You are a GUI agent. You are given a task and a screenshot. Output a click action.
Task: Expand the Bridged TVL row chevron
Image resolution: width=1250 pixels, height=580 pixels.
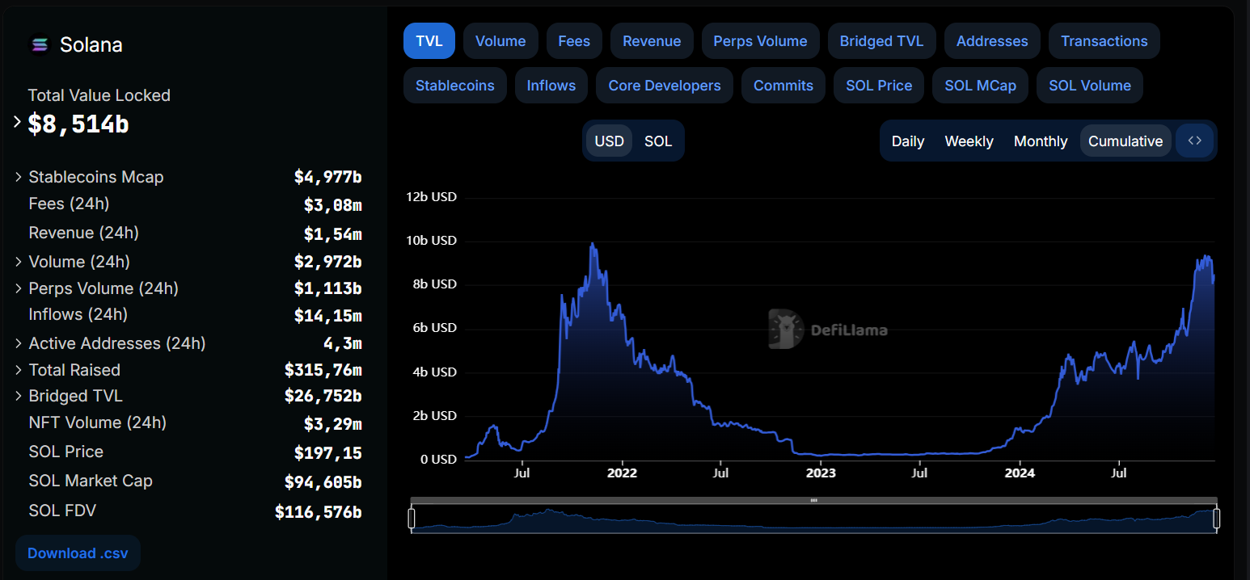click(x=19, y=396)
